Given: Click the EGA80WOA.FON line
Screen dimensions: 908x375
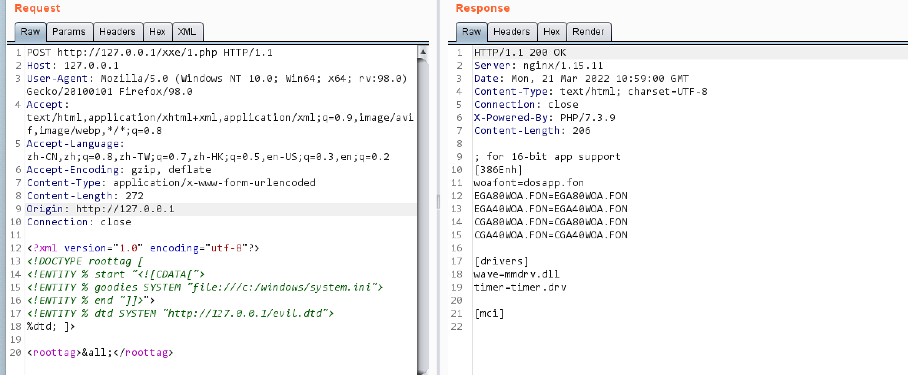Looking at the screenshot, I should [551, 196].
